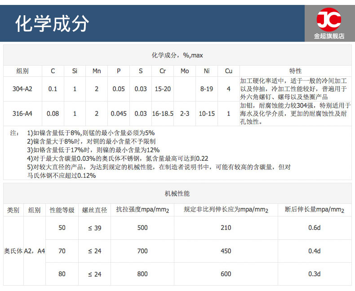The height and width of the screenshot is (291, 355).
Task: Click the 化学成分 banner heading
Action: [52, 23]
